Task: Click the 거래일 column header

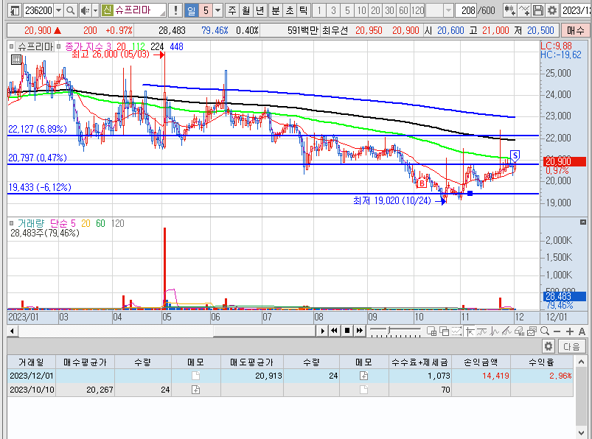Action: pos(32,362)
